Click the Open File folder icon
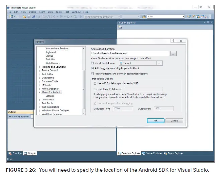This screenshot has height=177, width=219. coord(24,17)
